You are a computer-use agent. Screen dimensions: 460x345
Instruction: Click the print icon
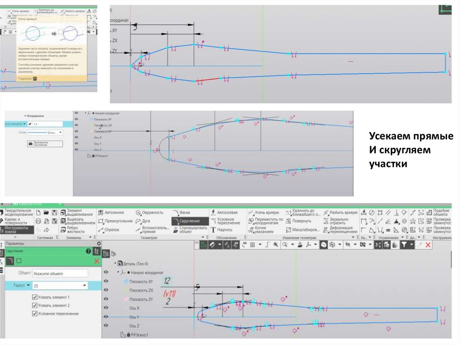(39, 221)
